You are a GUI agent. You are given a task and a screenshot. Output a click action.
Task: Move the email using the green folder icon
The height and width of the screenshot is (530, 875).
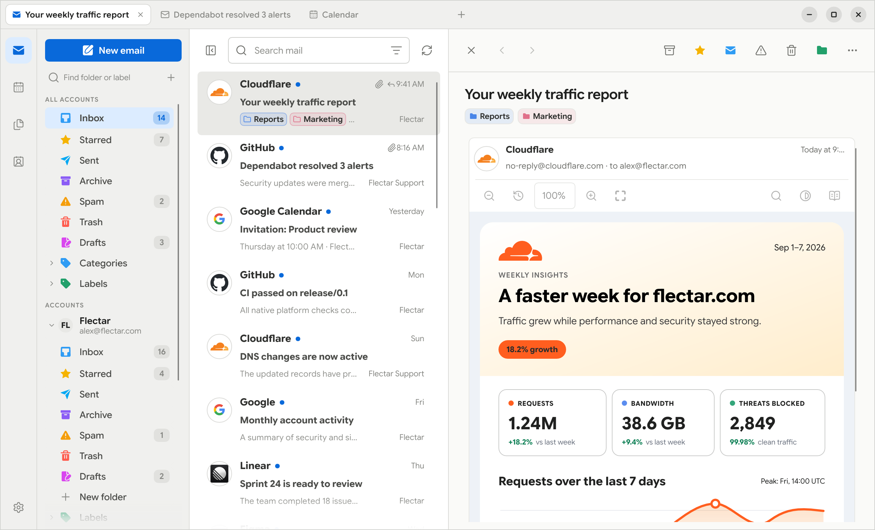[x=822, y=50]
